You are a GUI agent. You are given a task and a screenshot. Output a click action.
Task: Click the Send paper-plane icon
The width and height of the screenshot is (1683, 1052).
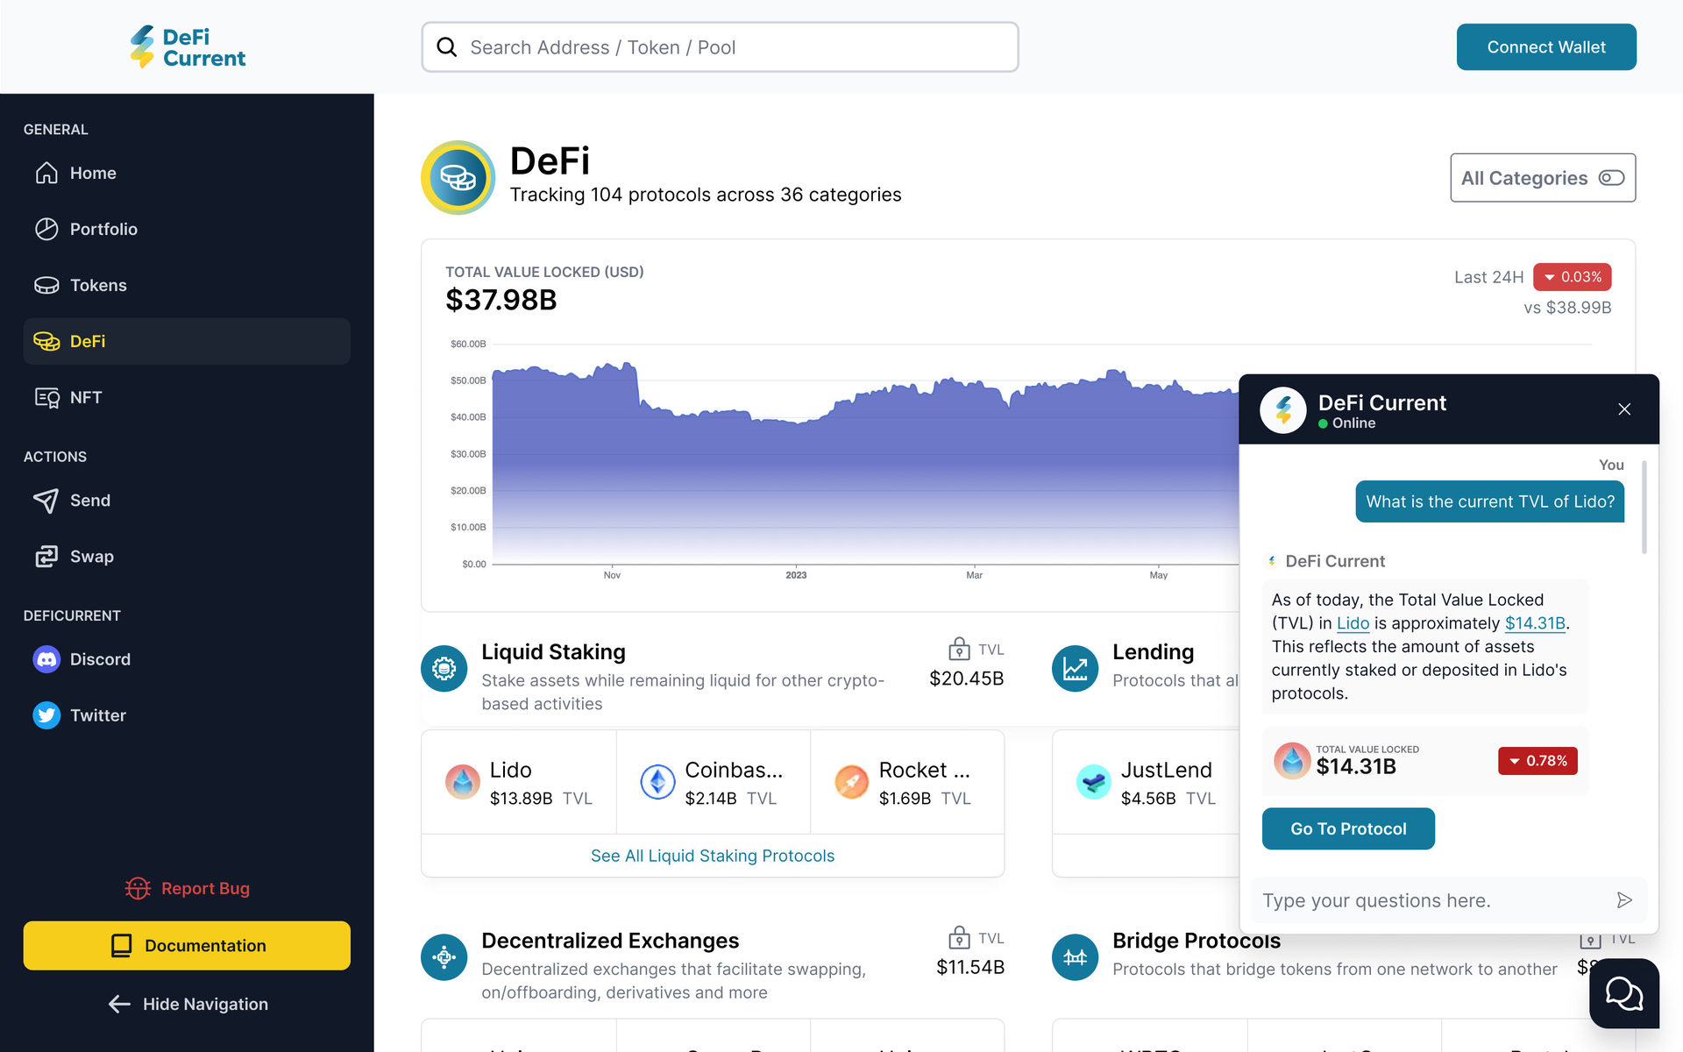tap(46, 501)
